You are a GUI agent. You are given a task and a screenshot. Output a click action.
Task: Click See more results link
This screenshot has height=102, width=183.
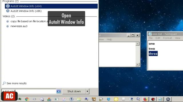tap(15, 83)
